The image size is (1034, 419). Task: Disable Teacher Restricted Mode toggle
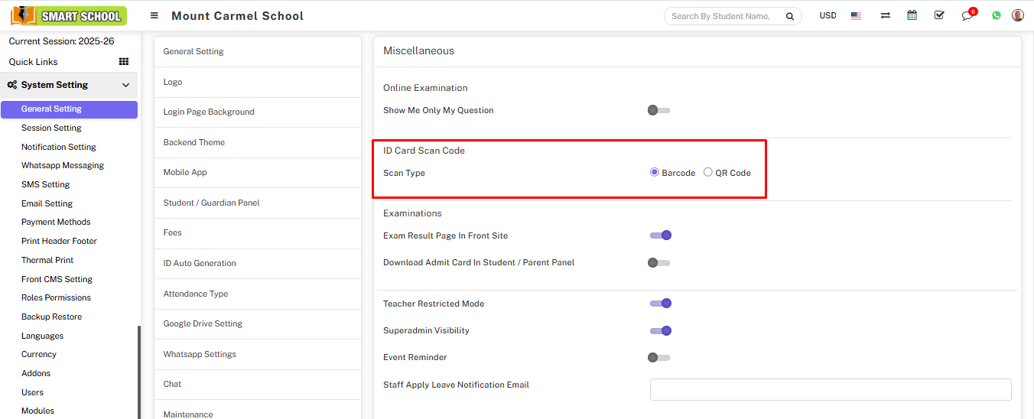(661, 304)
